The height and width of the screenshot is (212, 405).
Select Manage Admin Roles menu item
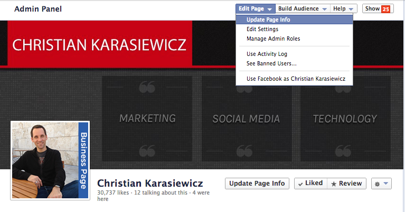[x=294, y=38]
